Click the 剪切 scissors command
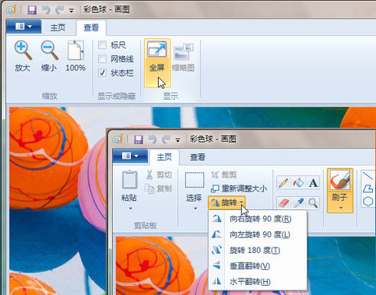Viewport: 376px width, 295px height. point(159,175)
